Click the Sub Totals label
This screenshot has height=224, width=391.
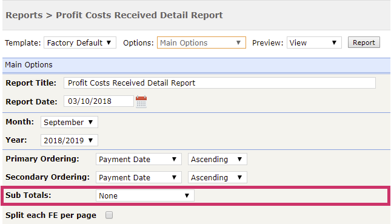coord(28,195)
